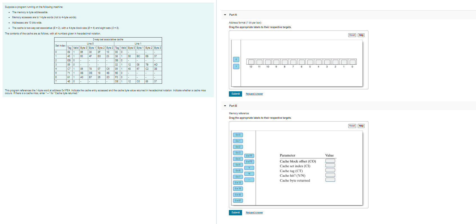476x224 pixels.
Task: Select the 1 label in Part A
Action: click(x=236, y=66)
